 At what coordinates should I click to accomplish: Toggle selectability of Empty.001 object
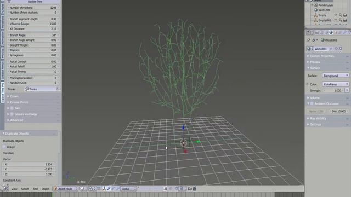pyautogui.click(x=341, y=20)
